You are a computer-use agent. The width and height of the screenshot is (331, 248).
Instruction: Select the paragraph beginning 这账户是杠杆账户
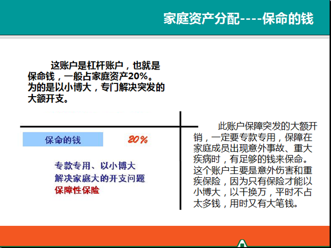pos(96,82)
